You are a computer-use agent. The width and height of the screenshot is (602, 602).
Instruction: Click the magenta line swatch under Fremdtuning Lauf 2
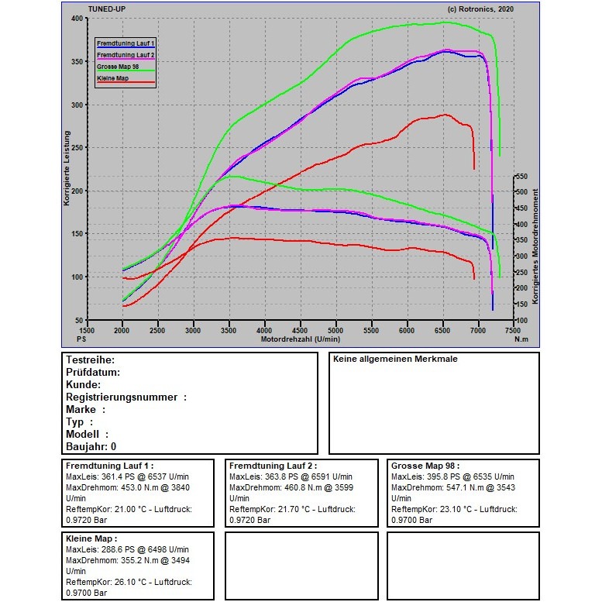point(126,60)
